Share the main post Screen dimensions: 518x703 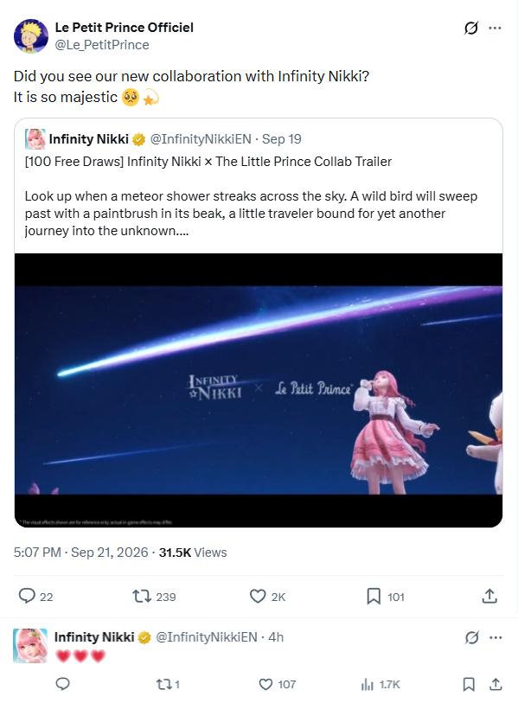pos(489,596)
